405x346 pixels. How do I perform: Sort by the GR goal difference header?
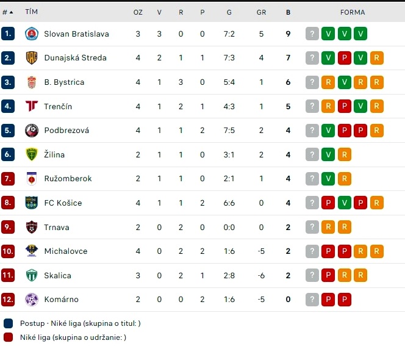(x=261, y=12)
